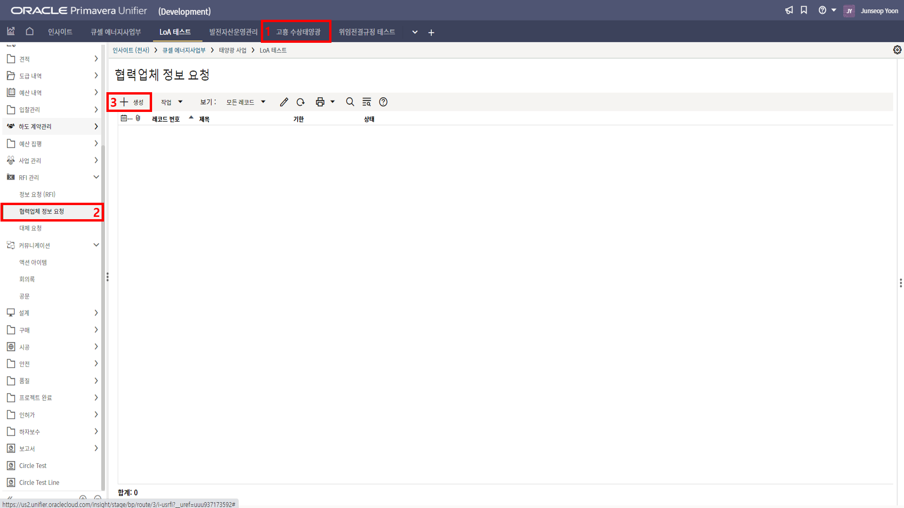This screenshot has width=904, height=508.
Task: Collapse the RFI 관리 section
Action: [96, 177]
